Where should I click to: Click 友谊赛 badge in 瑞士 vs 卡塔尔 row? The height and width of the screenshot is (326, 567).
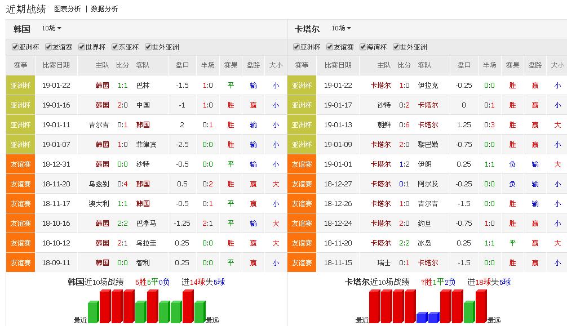(x=302, y=263)
